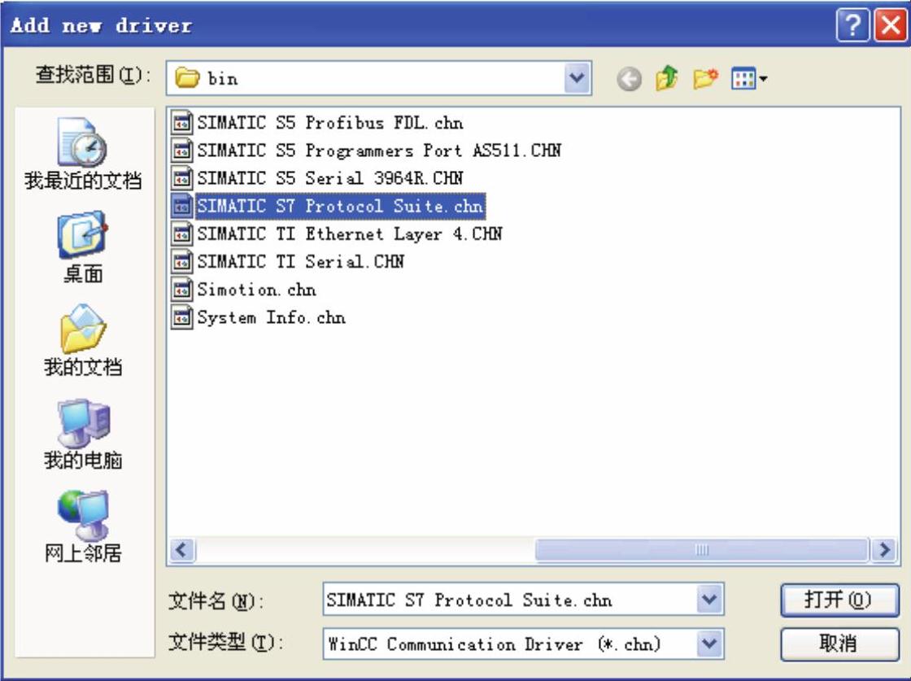Create a new folder
The width and height of the screenshot is (911, 681).
(705, 78)
